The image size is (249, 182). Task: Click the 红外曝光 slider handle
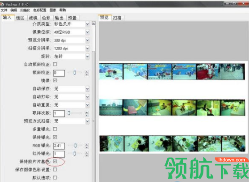[x=75, y=153]
